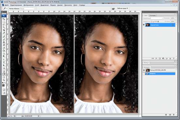Select the Lasso tool
Viewport: 180px width, 120px height.
click(4, 25)
